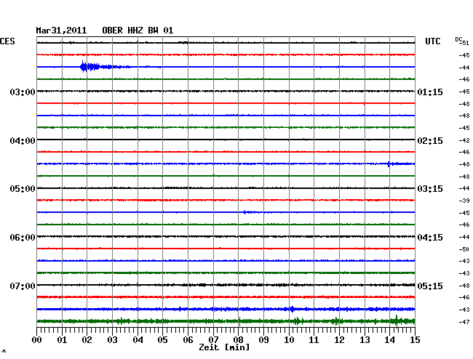Click minute 07 on the time axis

(213, 339)
